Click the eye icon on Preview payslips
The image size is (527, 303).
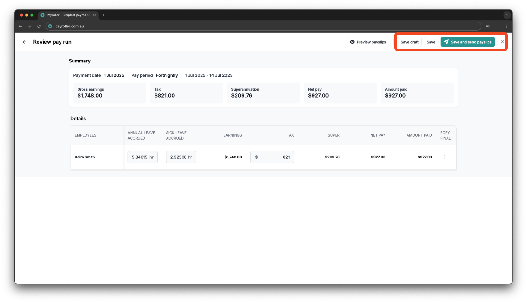[x=352, y=42]
